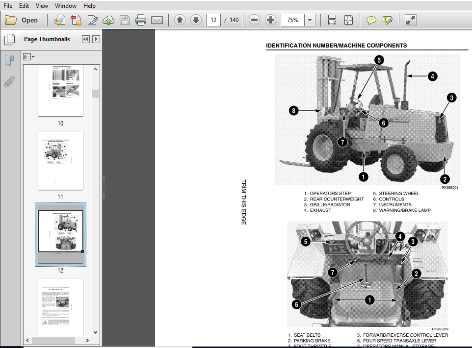This screenshot has height=348, width=472.
Task: Click the edit document pencil icon
Action: pyautogui.click(x=92, y=20)
